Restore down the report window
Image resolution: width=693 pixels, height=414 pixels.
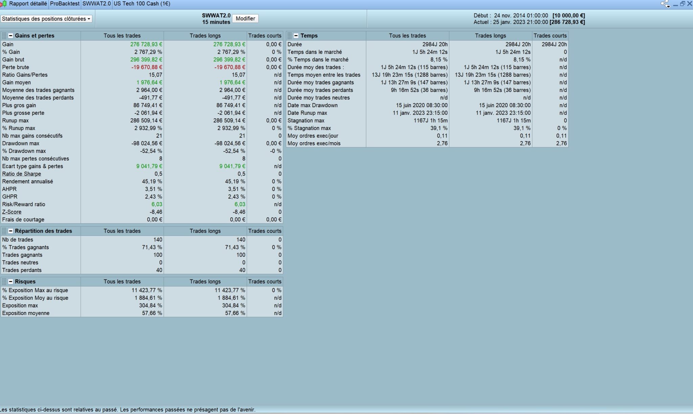tap(683, 4)
